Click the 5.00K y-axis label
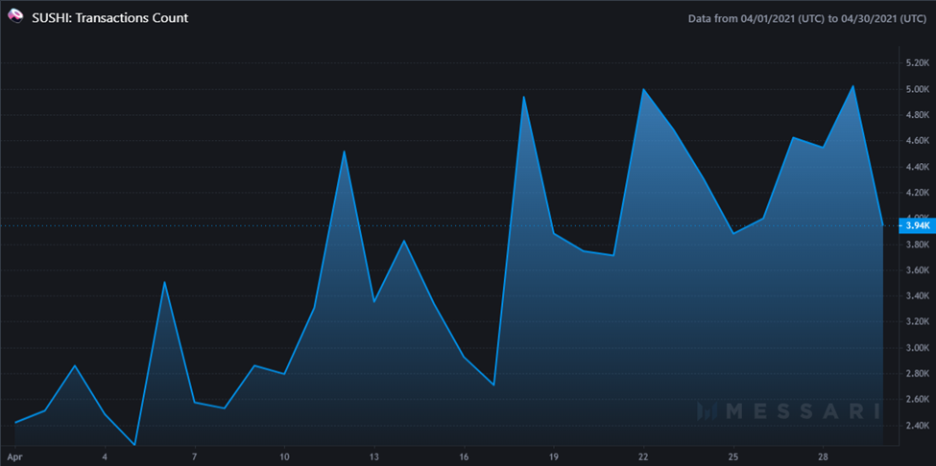 [918, 89]
